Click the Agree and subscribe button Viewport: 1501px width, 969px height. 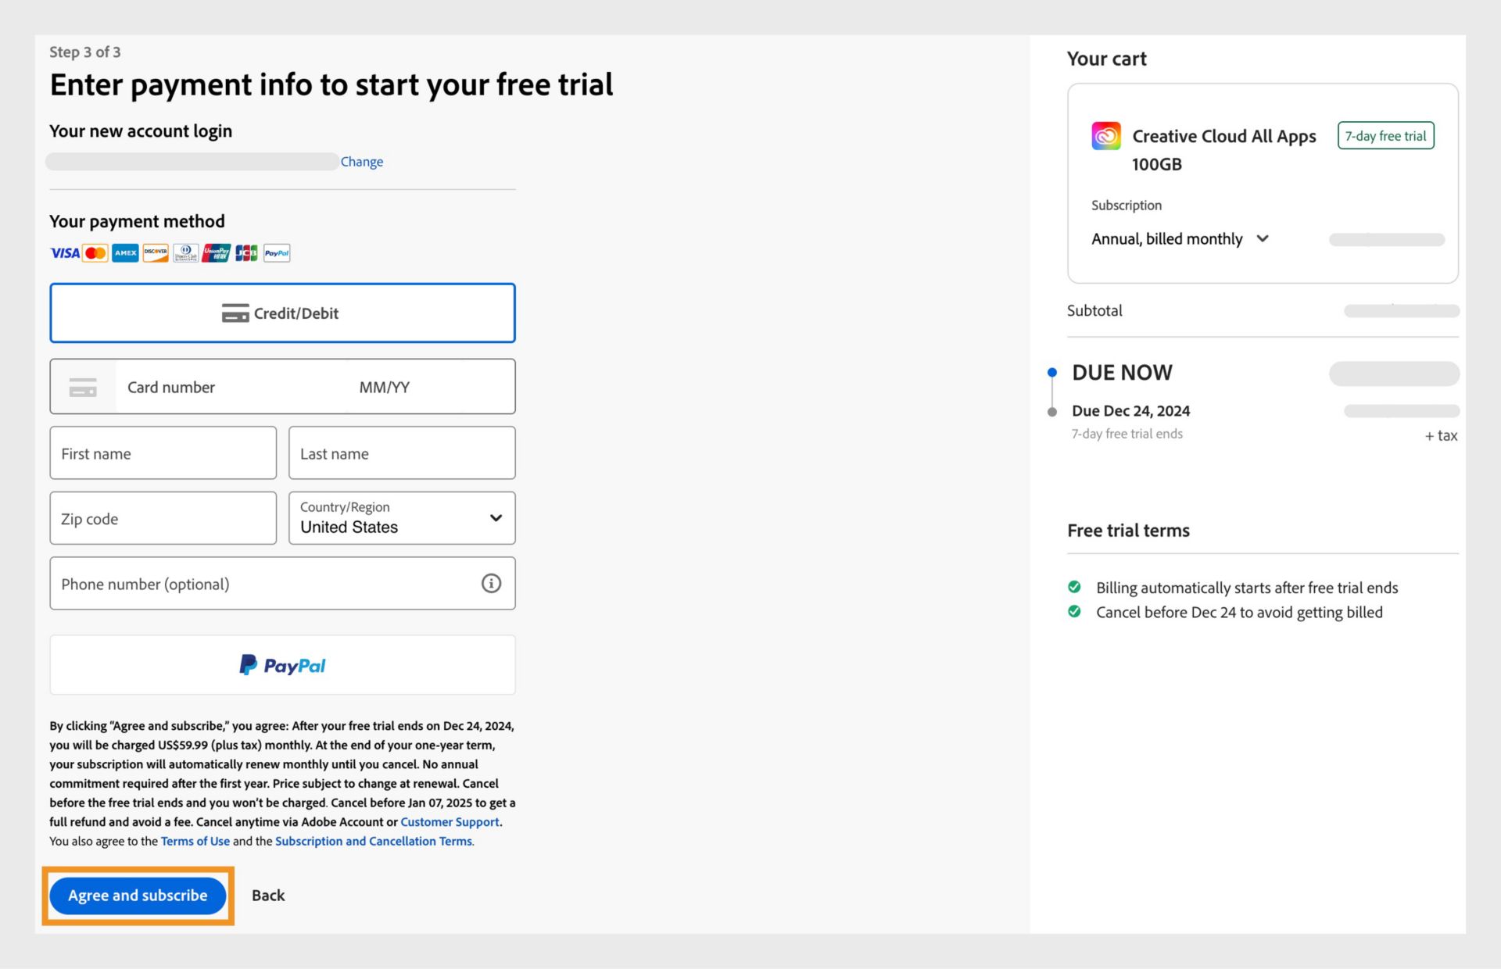pyautogui.click(x=137, y=895)
